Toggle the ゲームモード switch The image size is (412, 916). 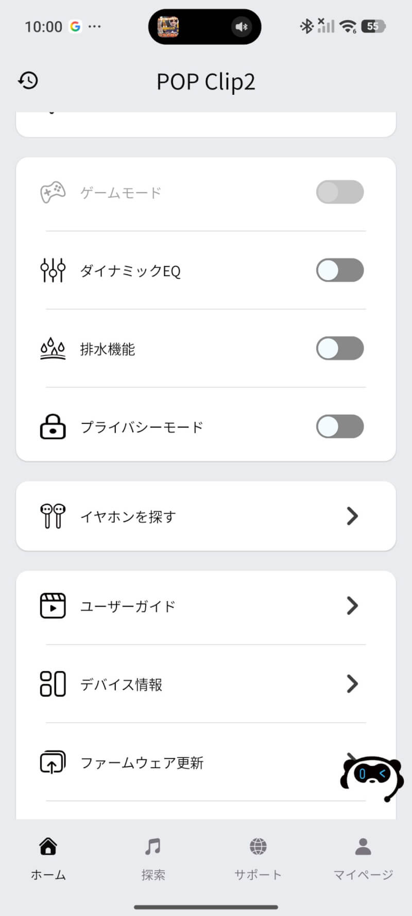pos(340,192)
